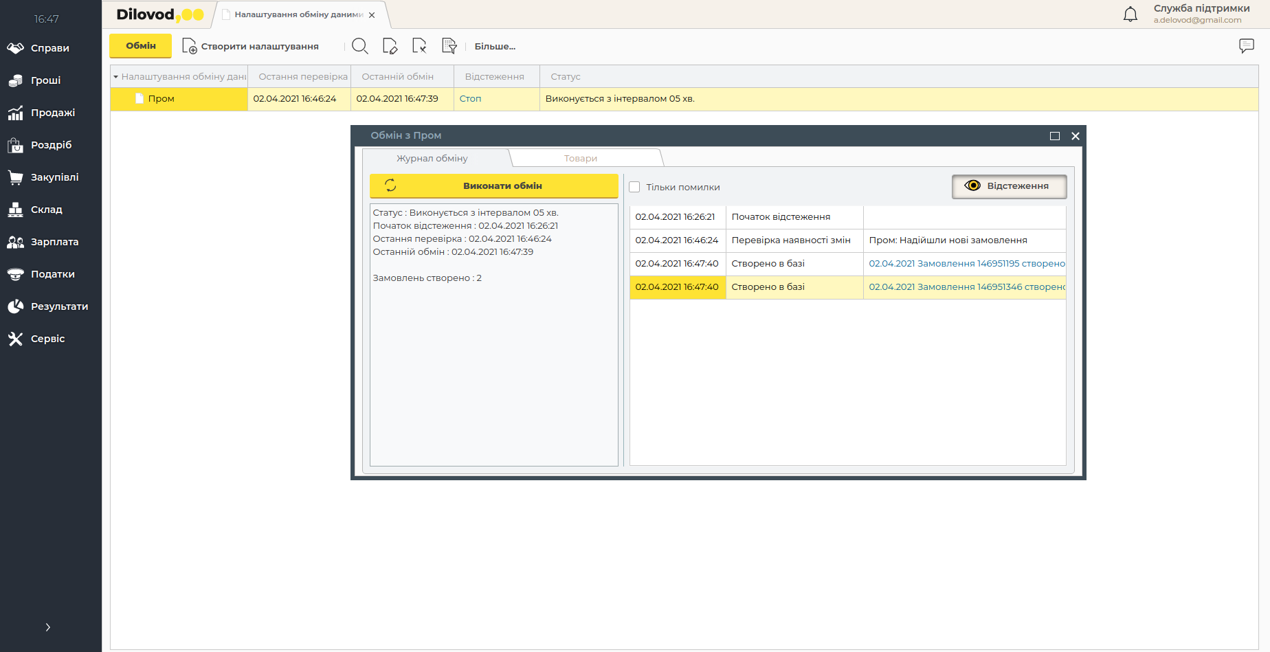Click Стоп to stop tracking Пром
The width and height of the screenshot is (1270, 652).
pyautogui.click(x=470, y=99)
